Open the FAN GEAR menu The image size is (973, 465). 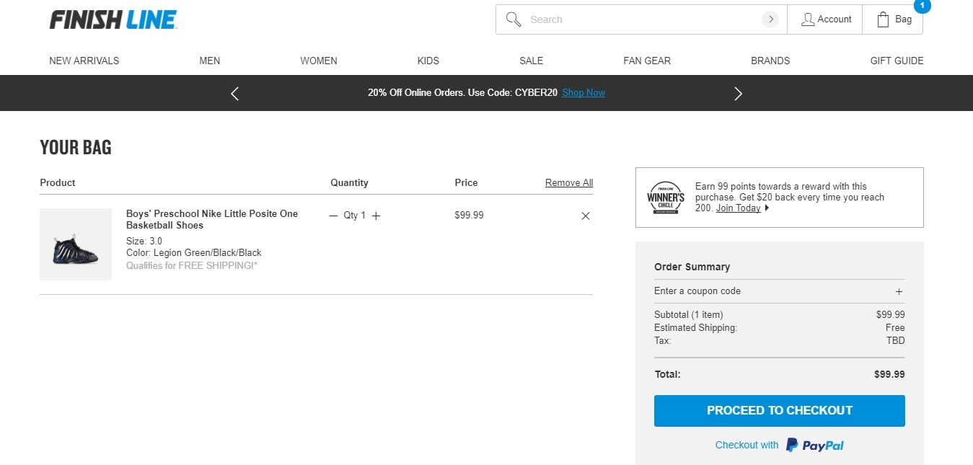pos(647,61)
